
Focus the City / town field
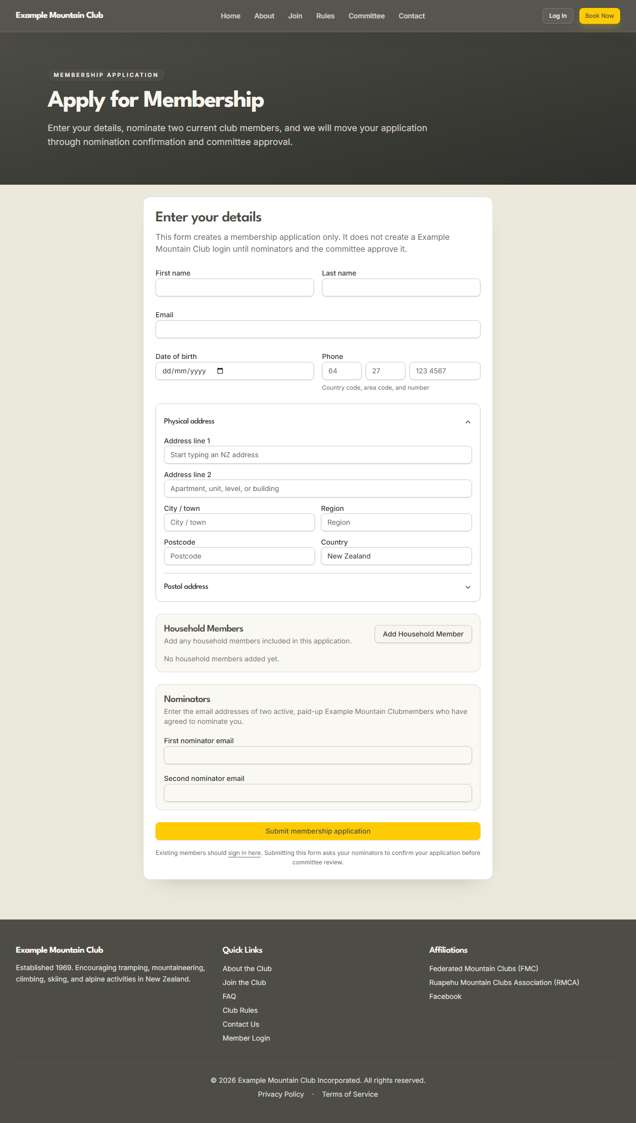[x=239, y=522]
